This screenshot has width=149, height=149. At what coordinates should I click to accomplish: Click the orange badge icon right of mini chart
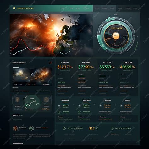click(x=46, y=100)
